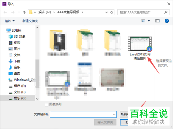Open 3D 对象 folder in sidebar

(x=17, y=37)
